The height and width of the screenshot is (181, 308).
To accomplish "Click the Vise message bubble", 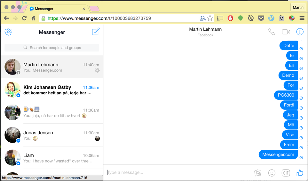I will pyautogui.click(x=290, y=135).
